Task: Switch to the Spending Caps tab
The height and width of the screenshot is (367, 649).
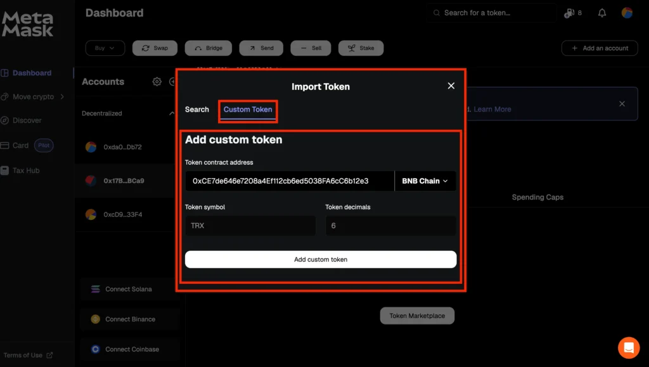Action: (537, 197)
